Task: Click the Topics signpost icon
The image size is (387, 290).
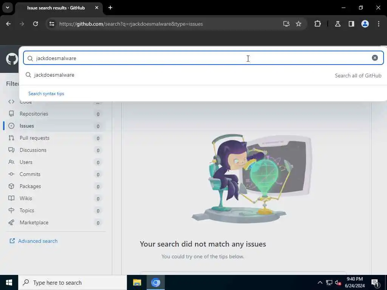Action: click(x=11, y=210)
